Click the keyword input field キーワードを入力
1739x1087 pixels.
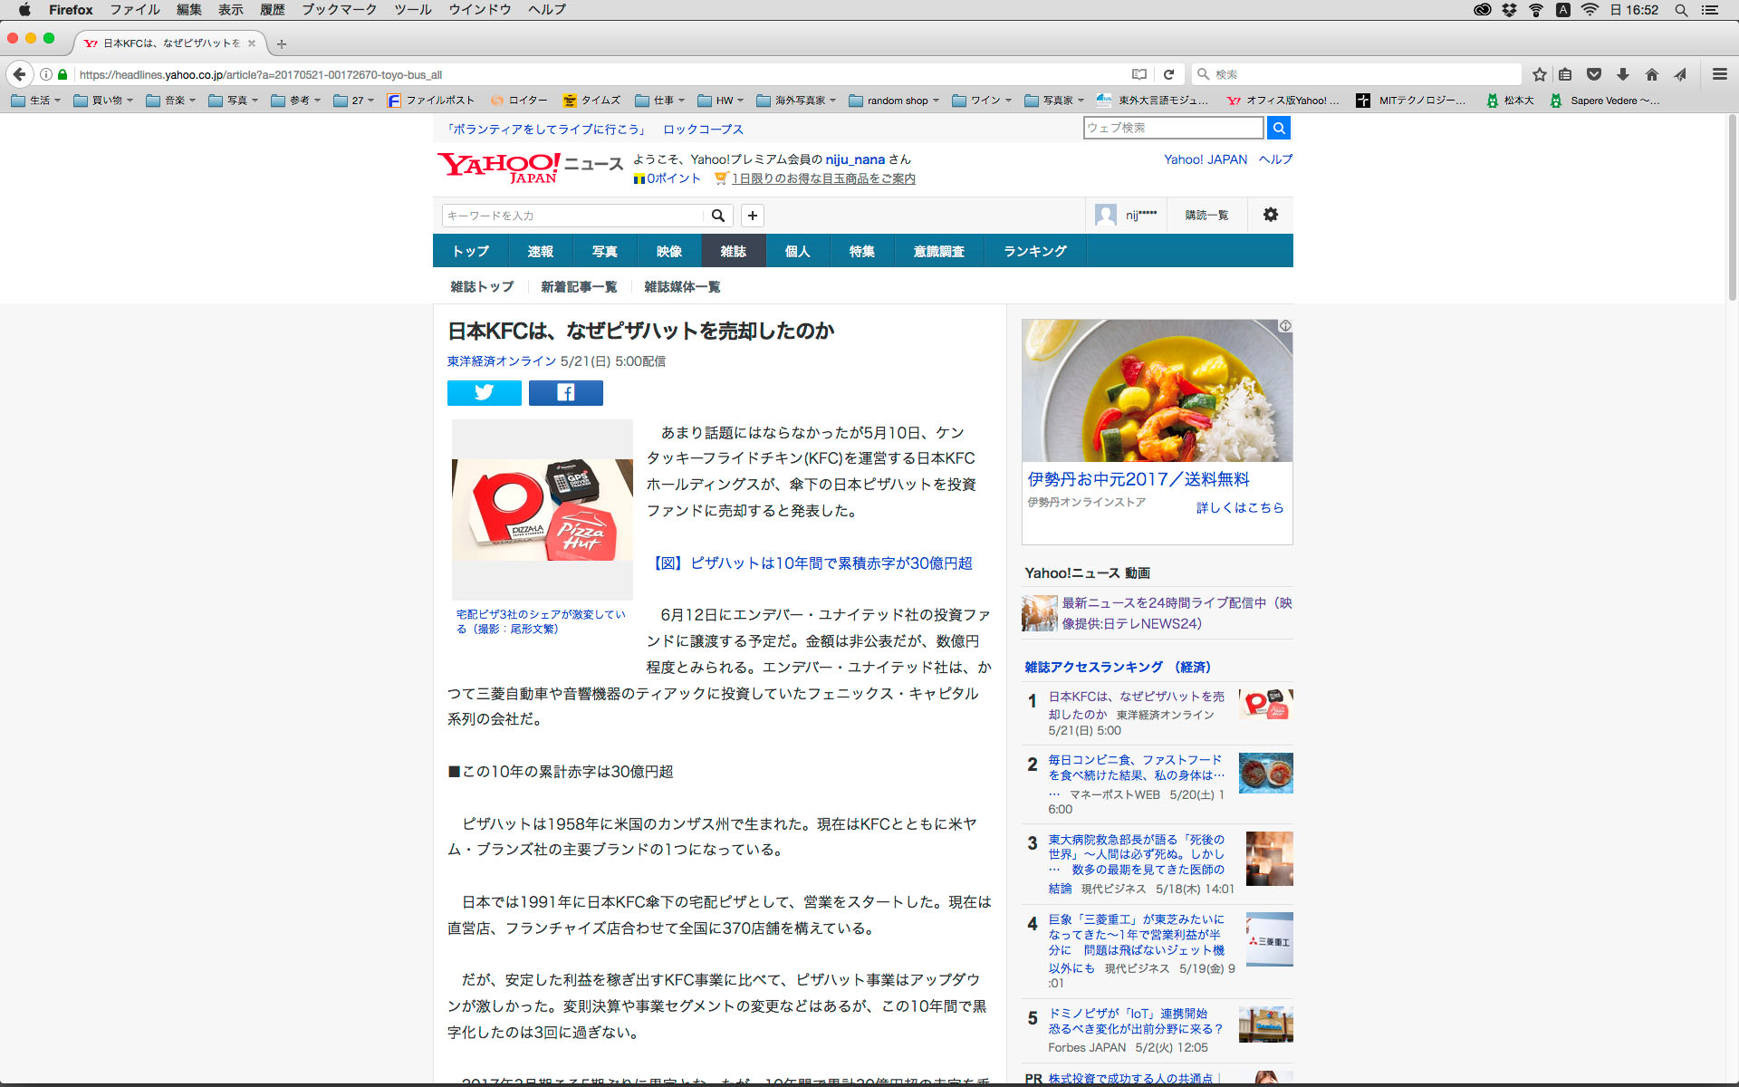click(x=572, y=216)
